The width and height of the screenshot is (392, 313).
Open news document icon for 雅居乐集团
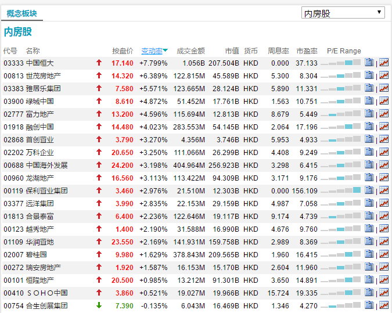pyautogui.click(x=369, y=88)
